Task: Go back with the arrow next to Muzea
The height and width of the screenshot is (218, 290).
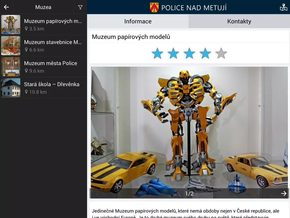Action: pos(6,7)
